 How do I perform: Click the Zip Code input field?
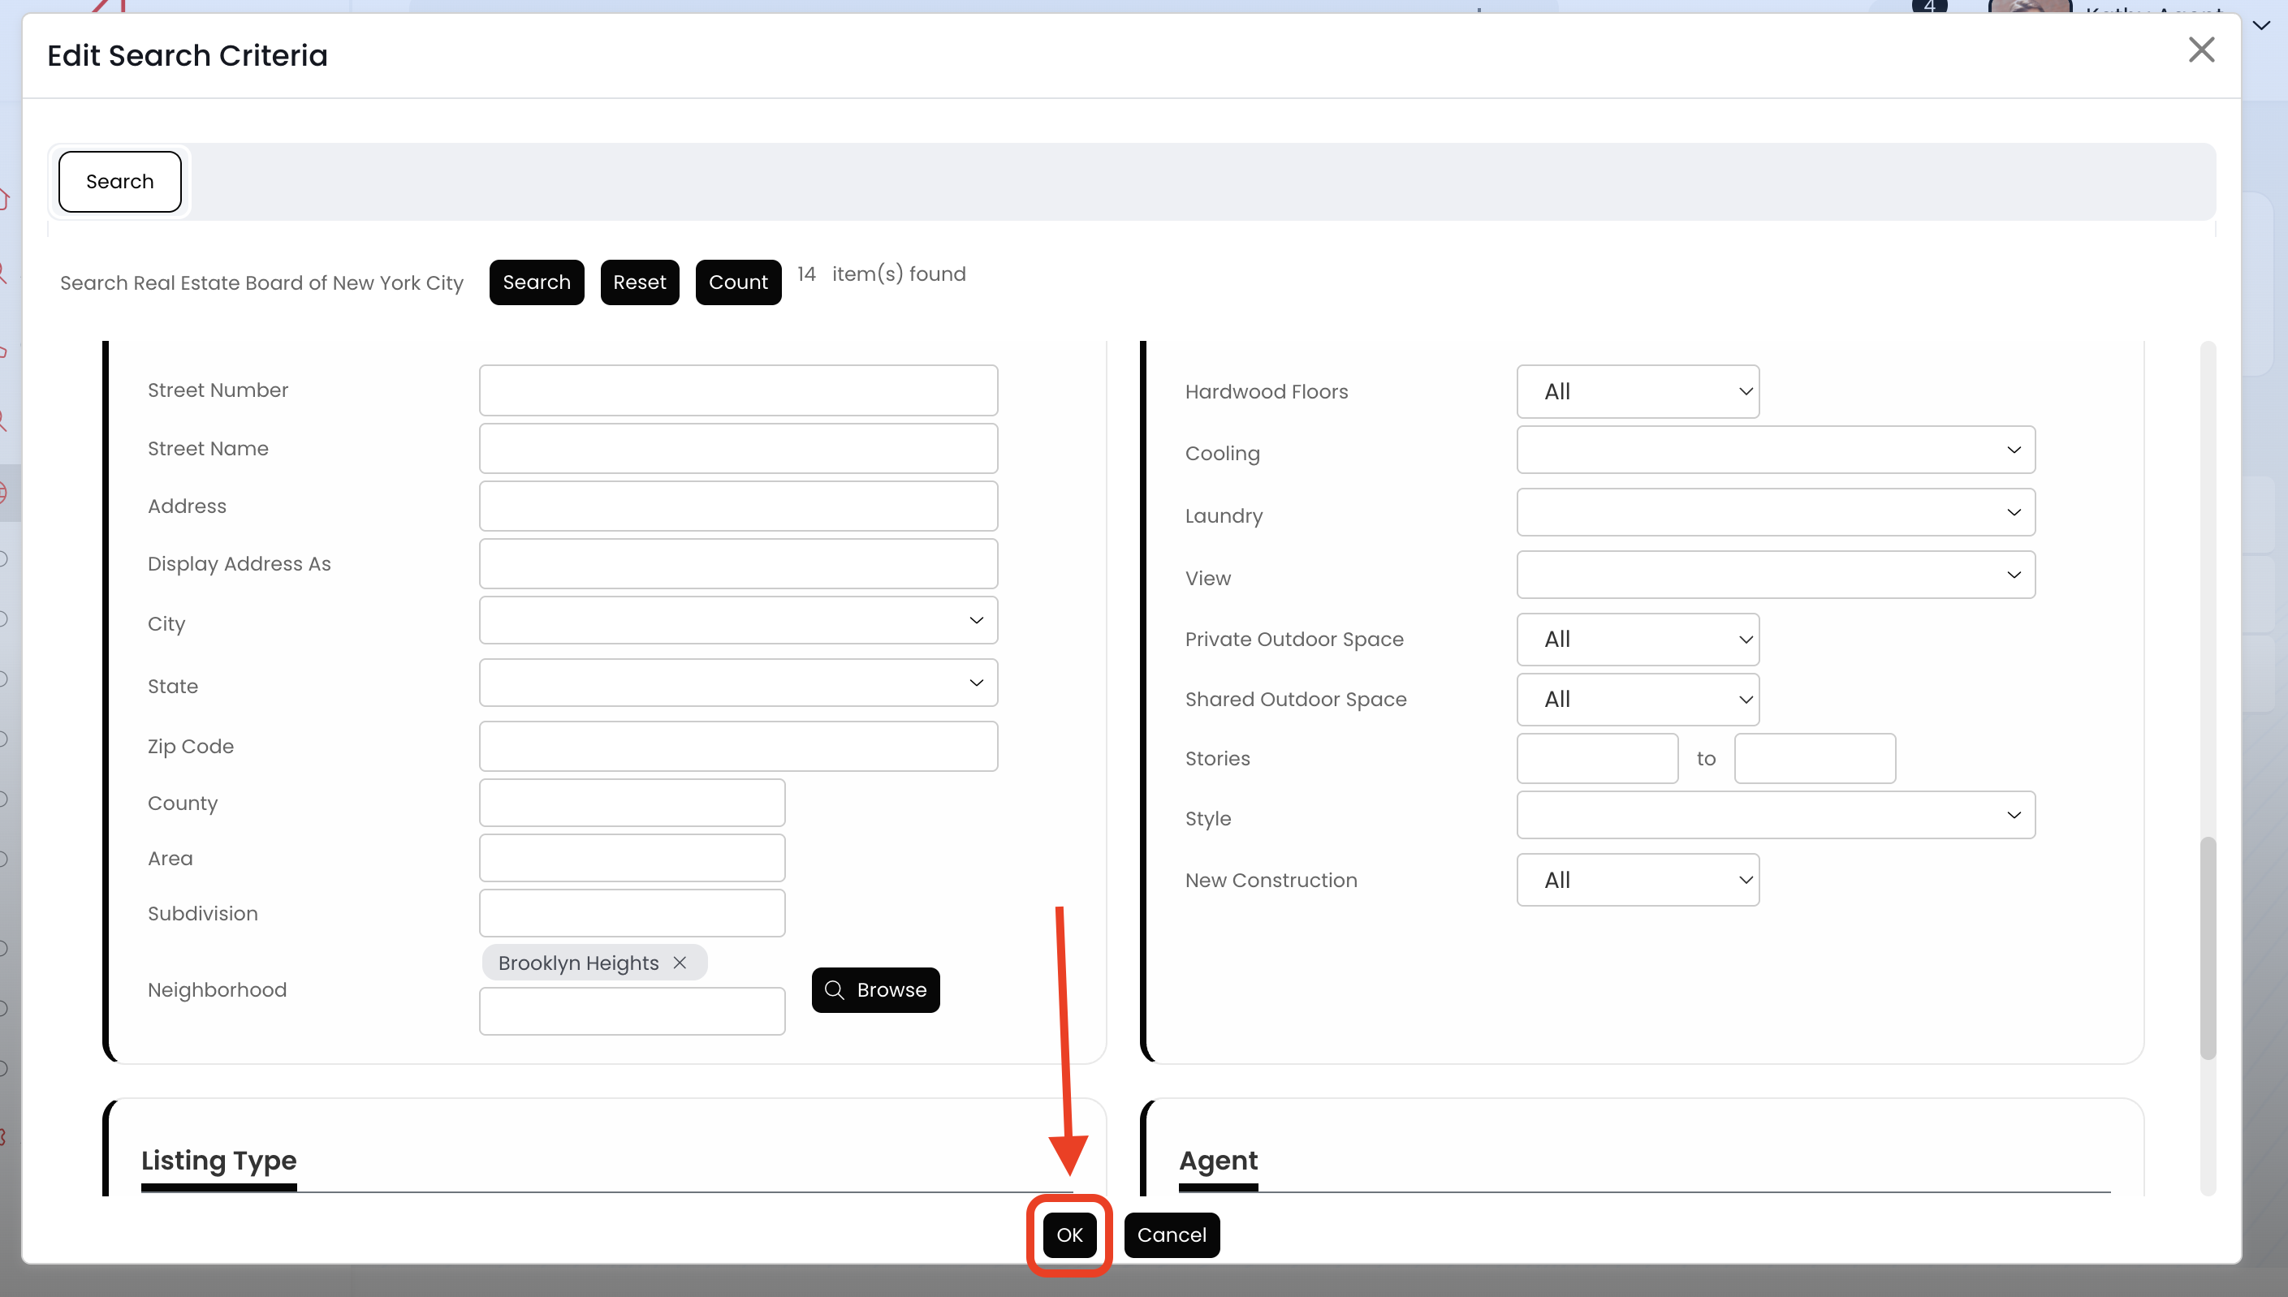click(x=738, y=747)
